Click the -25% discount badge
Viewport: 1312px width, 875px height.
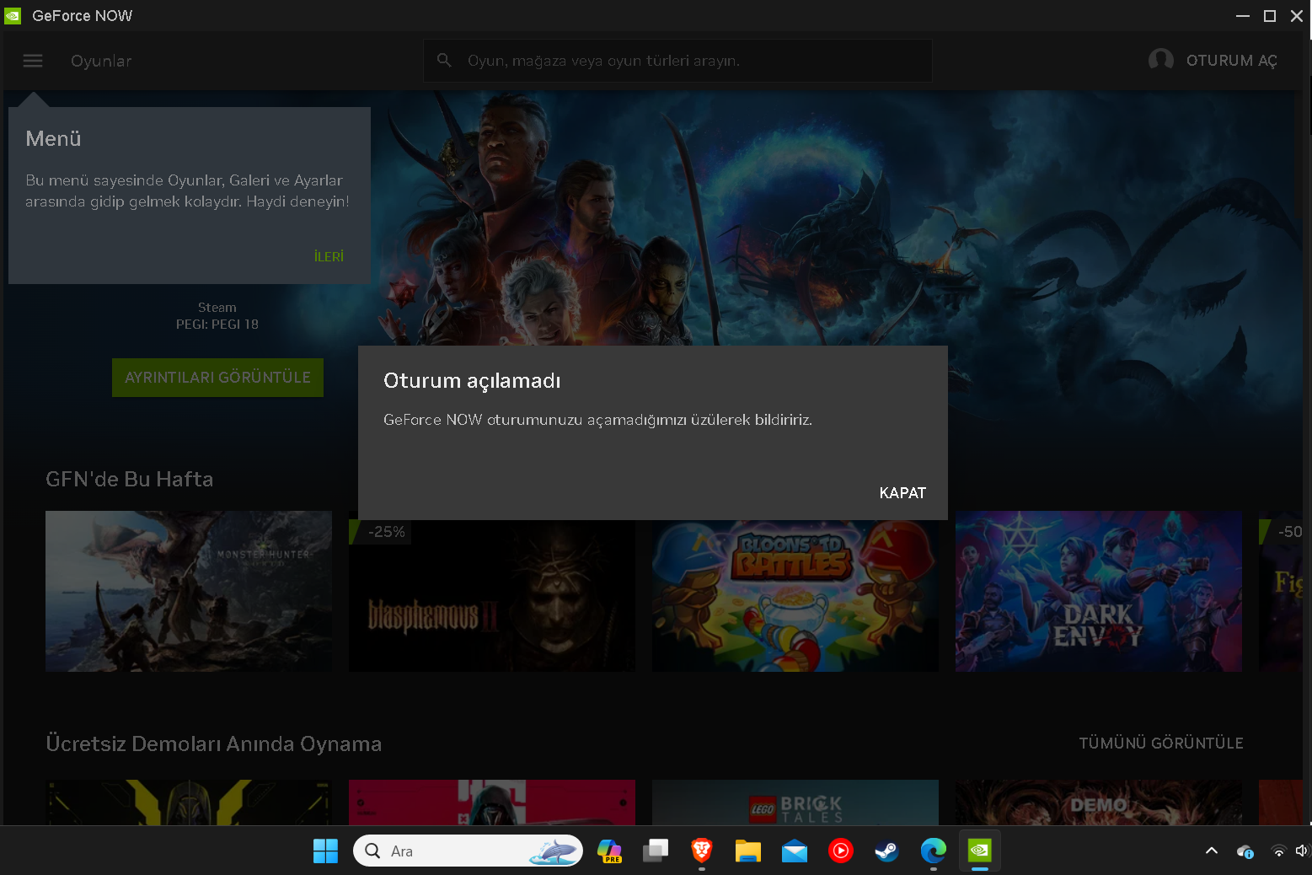pyautogui.click(x=381, y=532)
